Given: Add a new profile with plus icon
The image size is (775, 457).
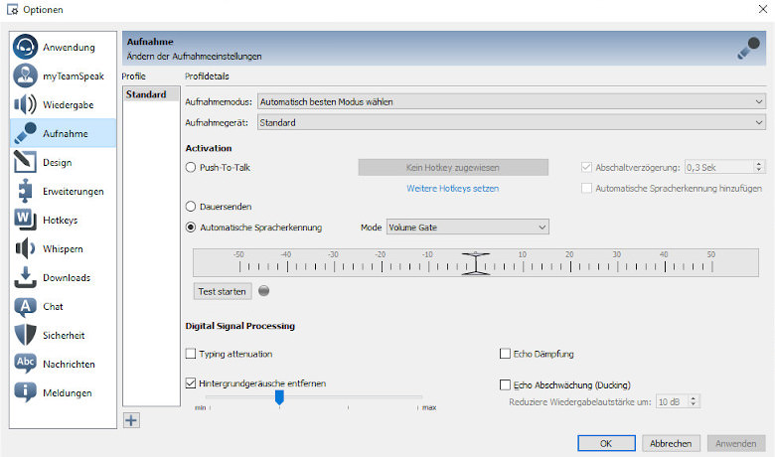Looking at the screenshot, I should [x=131, y=420].
